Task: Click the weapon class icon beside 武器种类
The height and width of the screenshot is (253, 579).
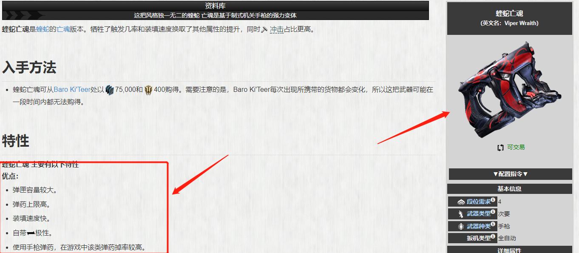Action: (x=460, y=226)
